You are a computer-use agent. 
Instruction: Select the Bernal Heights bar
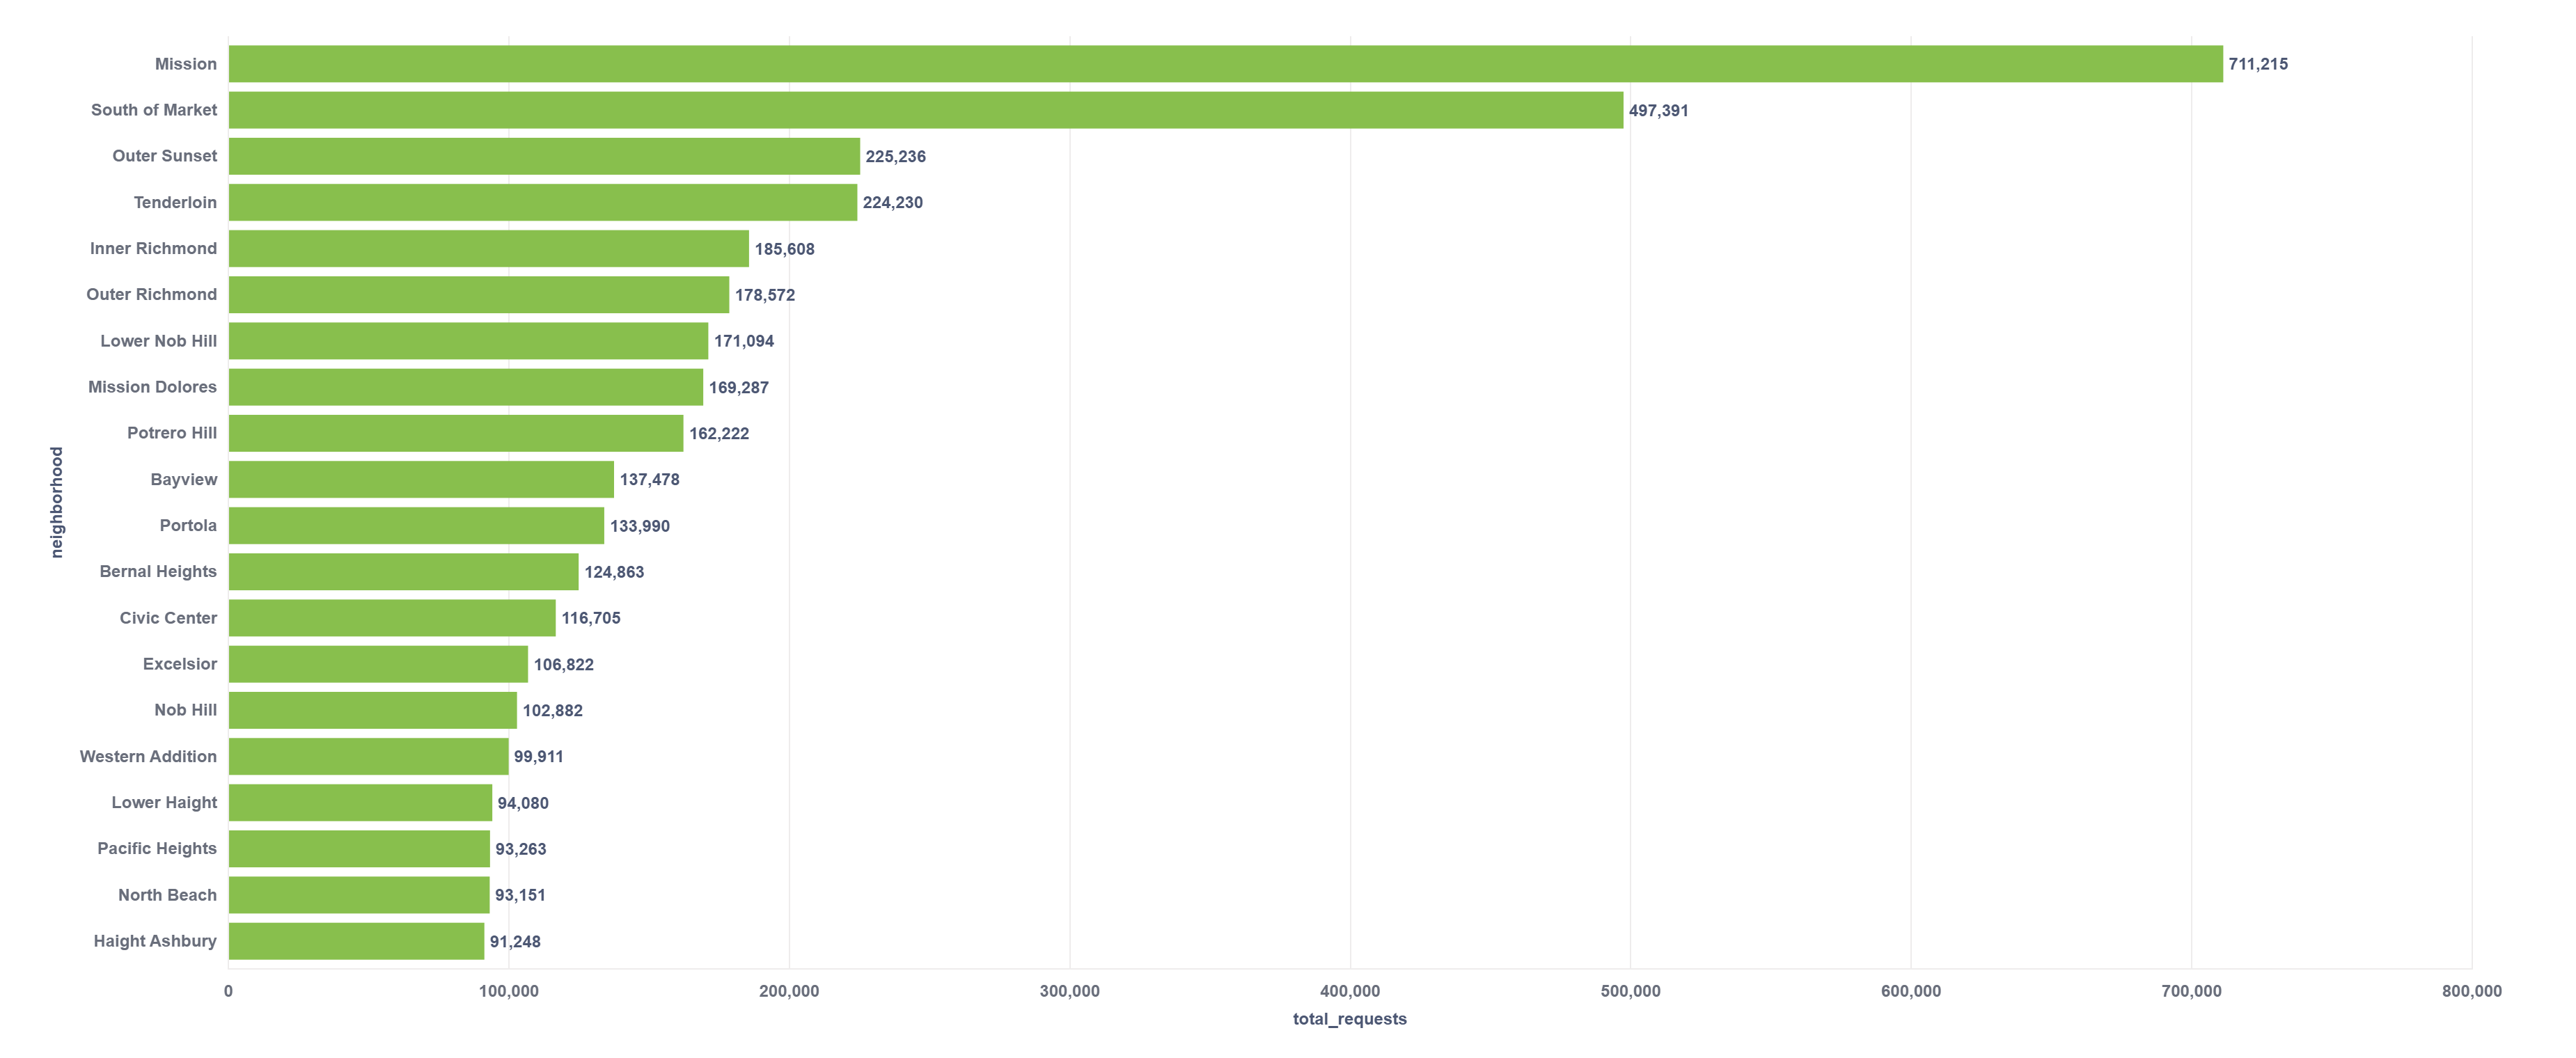click(x=403, y=571)
